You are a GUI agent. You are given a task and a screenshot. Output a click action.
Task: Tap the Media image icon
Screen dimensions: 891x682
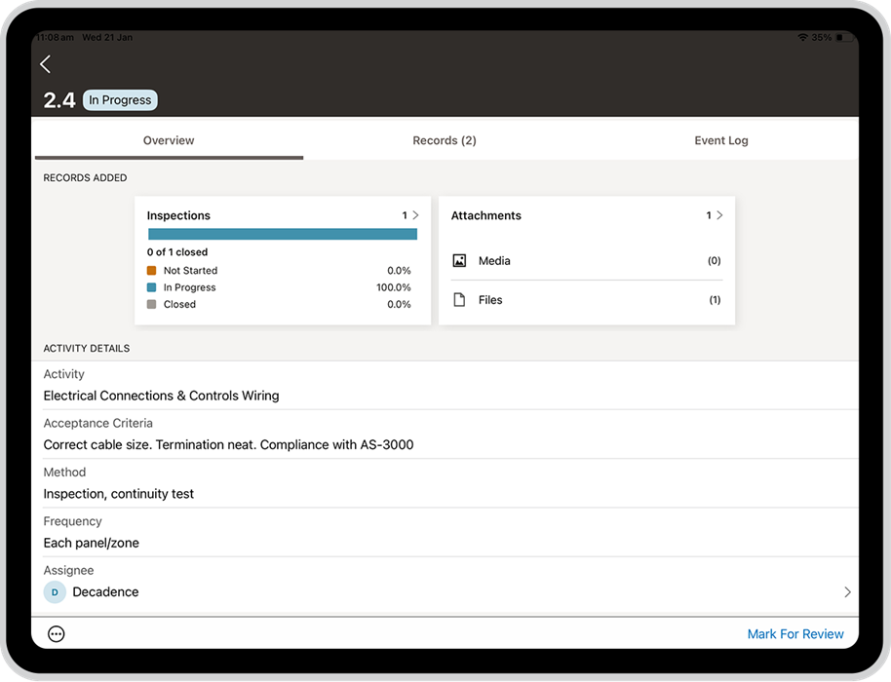click(x=460, y=261)
